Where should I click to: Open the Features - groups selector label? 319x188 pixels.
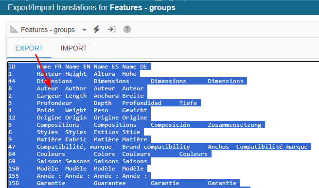pos(48,30)
